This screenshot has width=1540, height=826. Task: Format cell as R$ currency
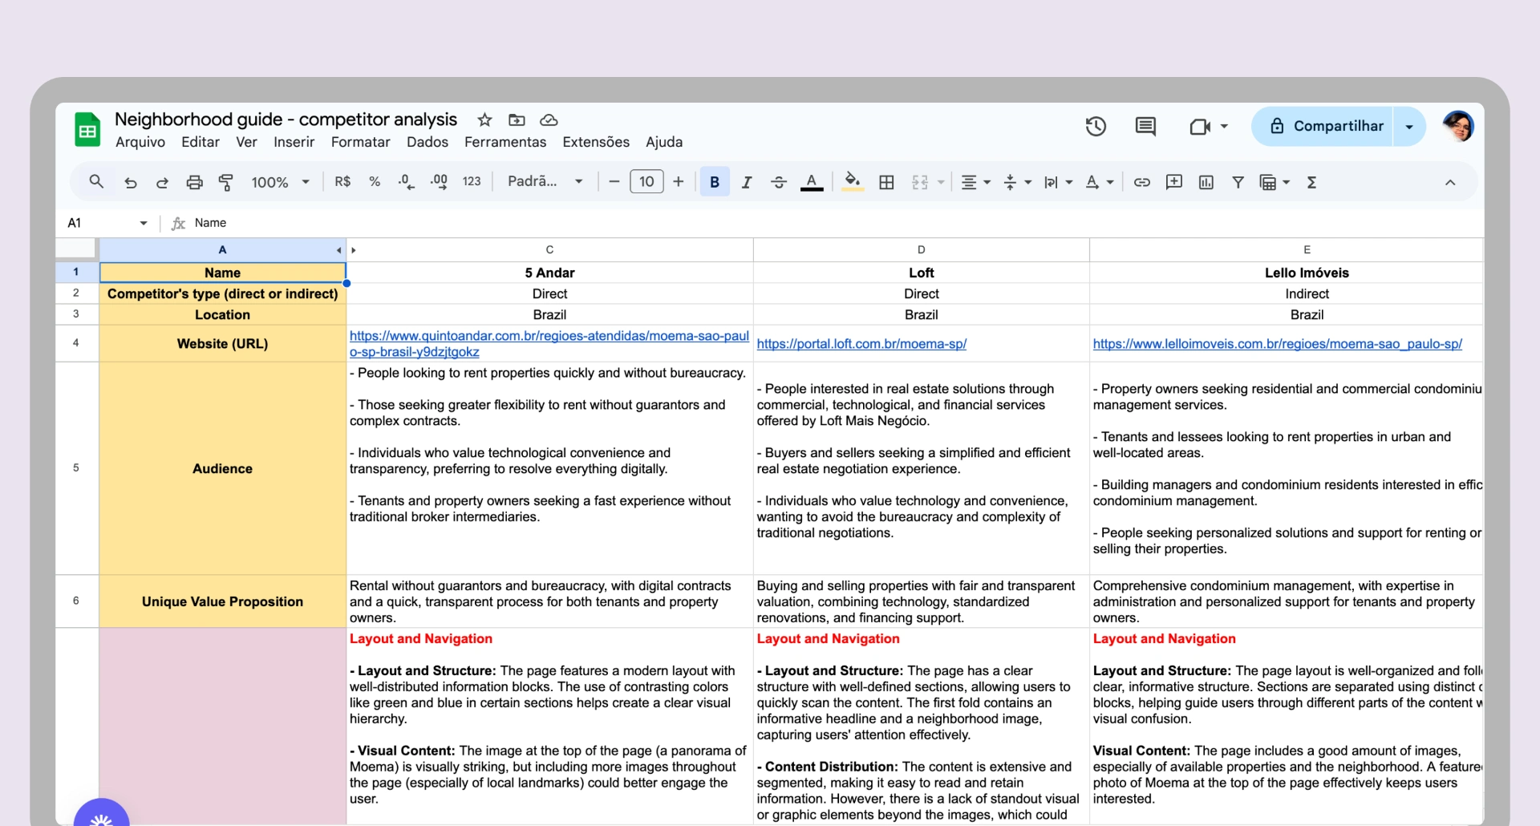(x=342, y=182)
